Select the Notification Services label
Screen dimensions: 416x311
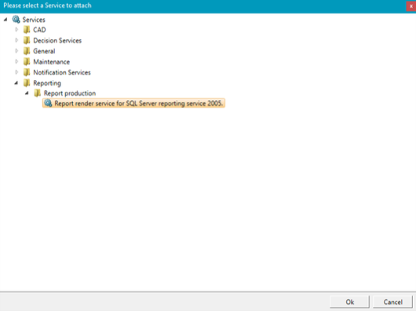(x=62, y=72)
